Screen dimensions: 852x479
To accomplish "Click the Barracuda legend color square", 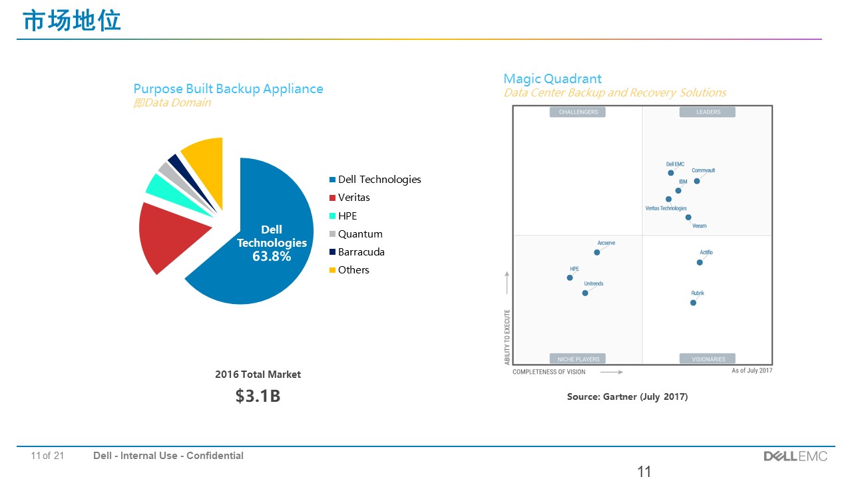I will (x=332, y=252).
